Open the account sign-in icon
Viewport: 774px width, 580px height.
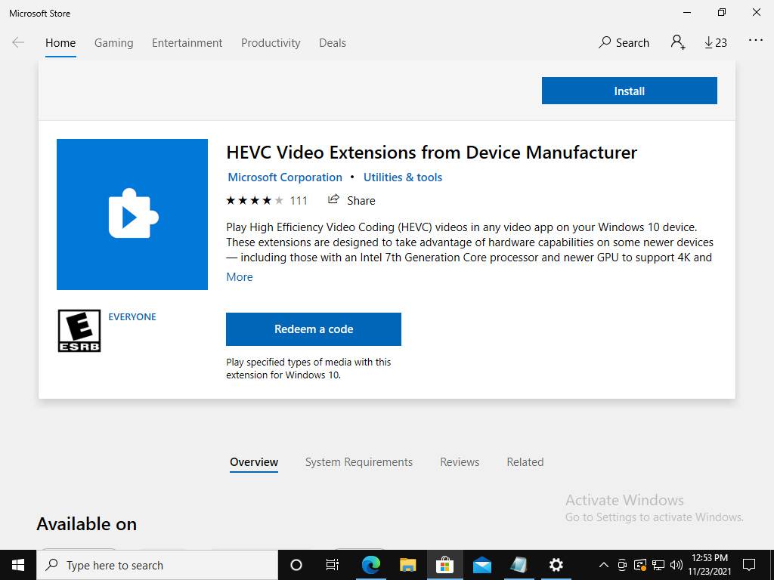click(678, 42)
